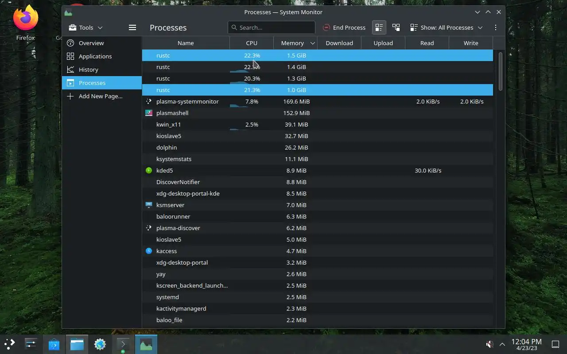Select the kwin_x11 process row

(317, 124)
